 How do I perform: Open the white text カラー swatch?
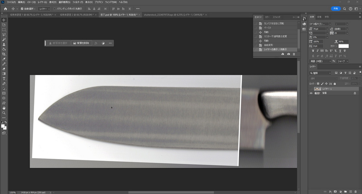343,46
